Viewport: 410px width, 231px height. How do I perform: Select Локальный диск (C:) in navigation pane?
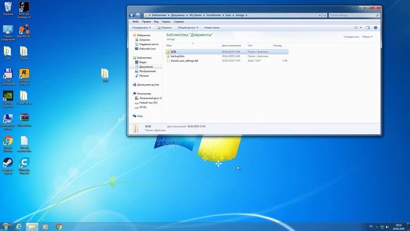point(151,98)
